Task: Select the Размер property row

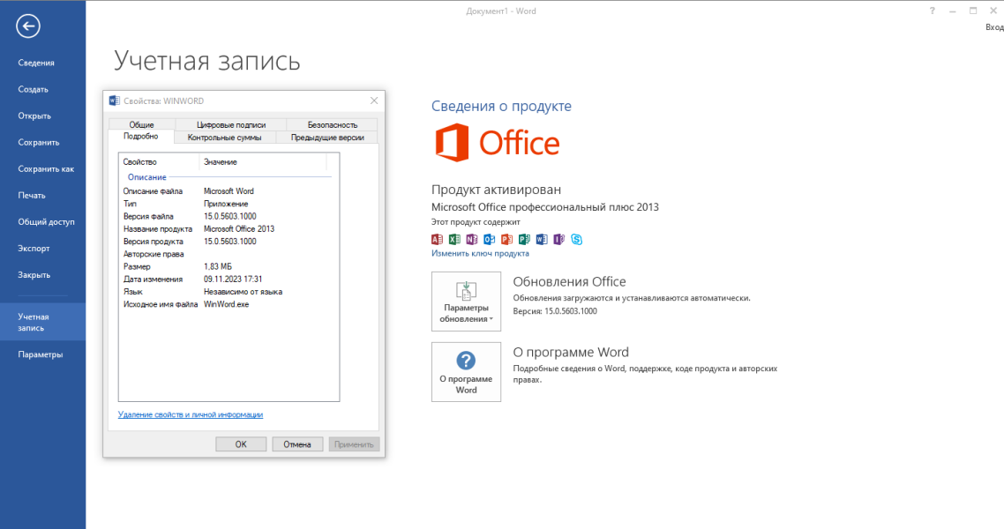Action: point(228,267)
